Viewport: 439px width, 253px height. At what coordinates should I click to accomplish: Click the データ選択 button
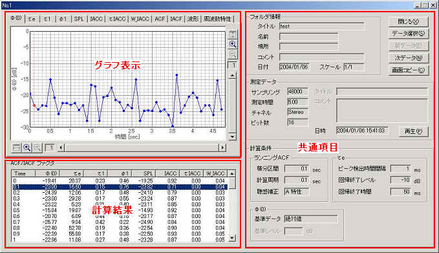[x=409, y=34]
